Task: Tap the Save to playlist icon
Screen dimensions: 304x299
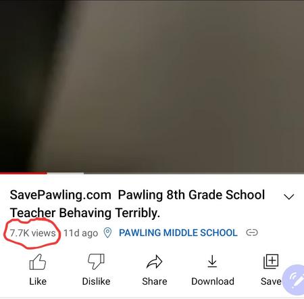Action: coord(271,262)
